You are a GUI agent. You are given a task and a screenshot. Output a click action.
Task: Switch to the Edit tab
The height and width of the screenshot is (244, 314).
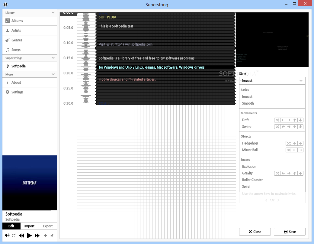coord(11,226)
